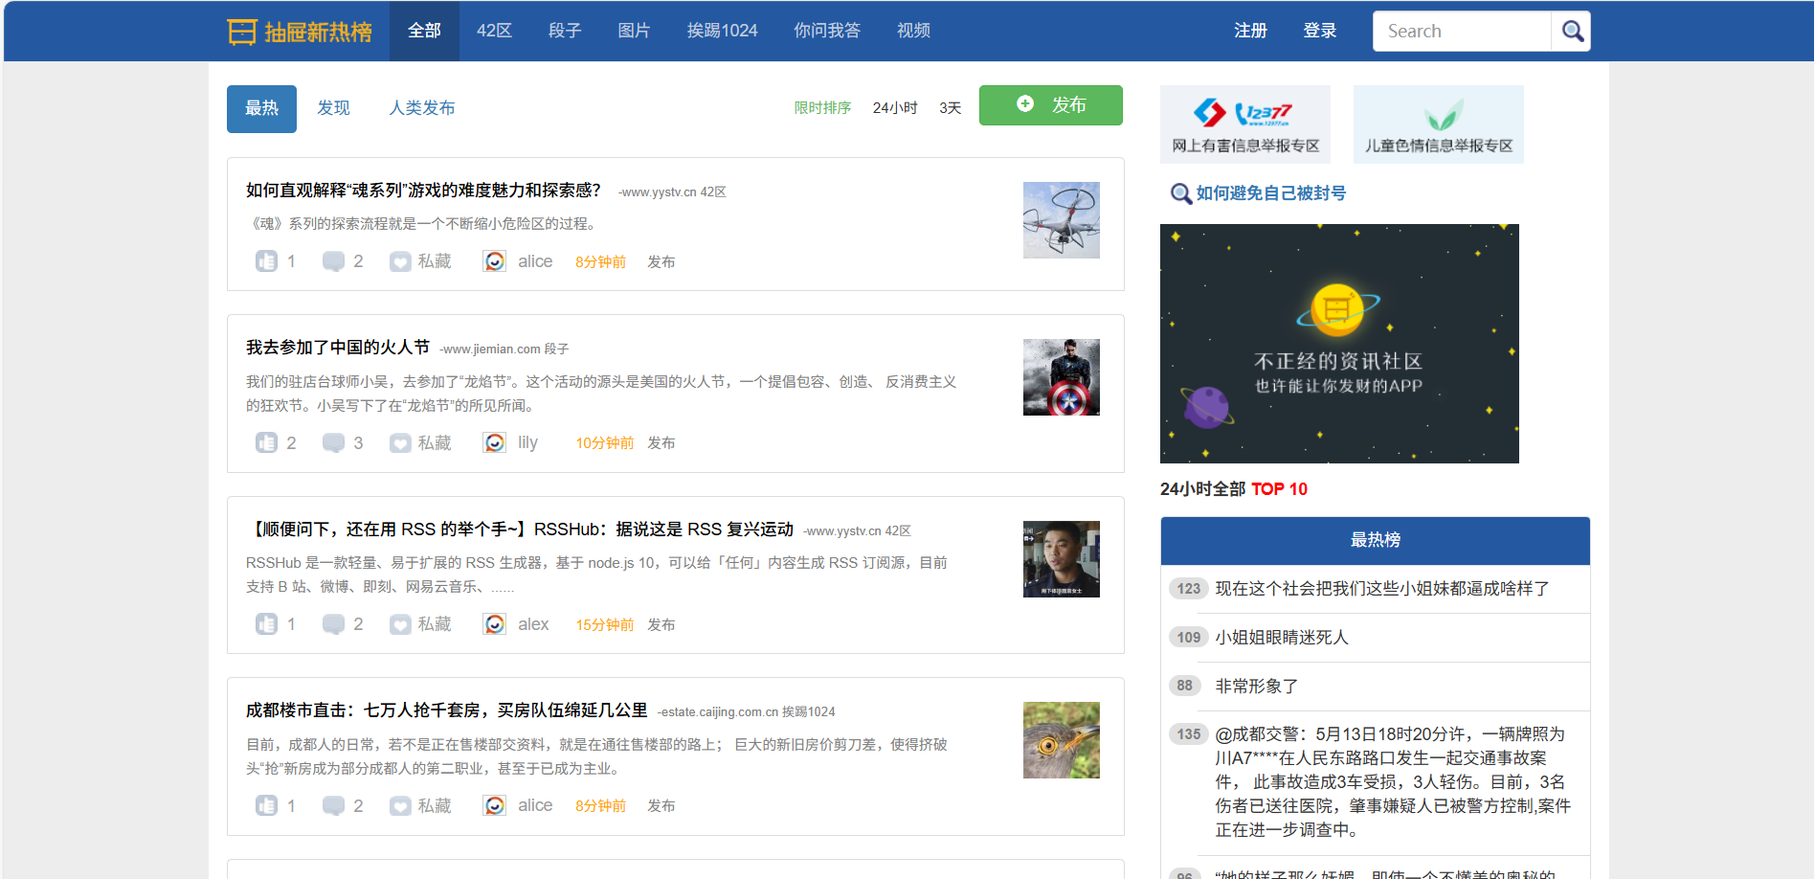Open 如何避免自己被封号 link
Image resolution: width=1815 pixels, height=879 pixels.
click(1270, 193)
